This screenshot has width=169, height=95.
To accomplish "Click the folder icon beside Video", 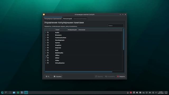I will coord(48,60).
